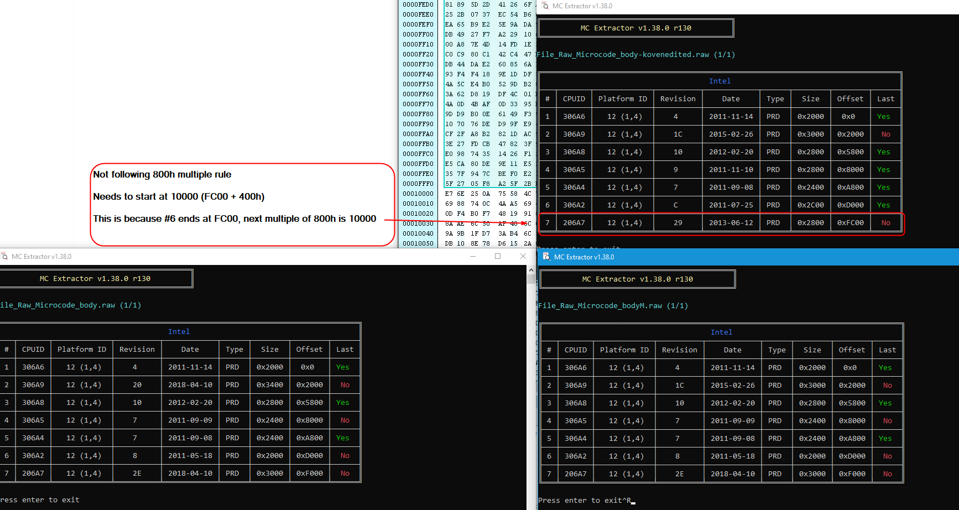Click 'ress enter to exit' in body.raw window
The width and height of the screenshot is (959, 510).
[x=40, y=499]
